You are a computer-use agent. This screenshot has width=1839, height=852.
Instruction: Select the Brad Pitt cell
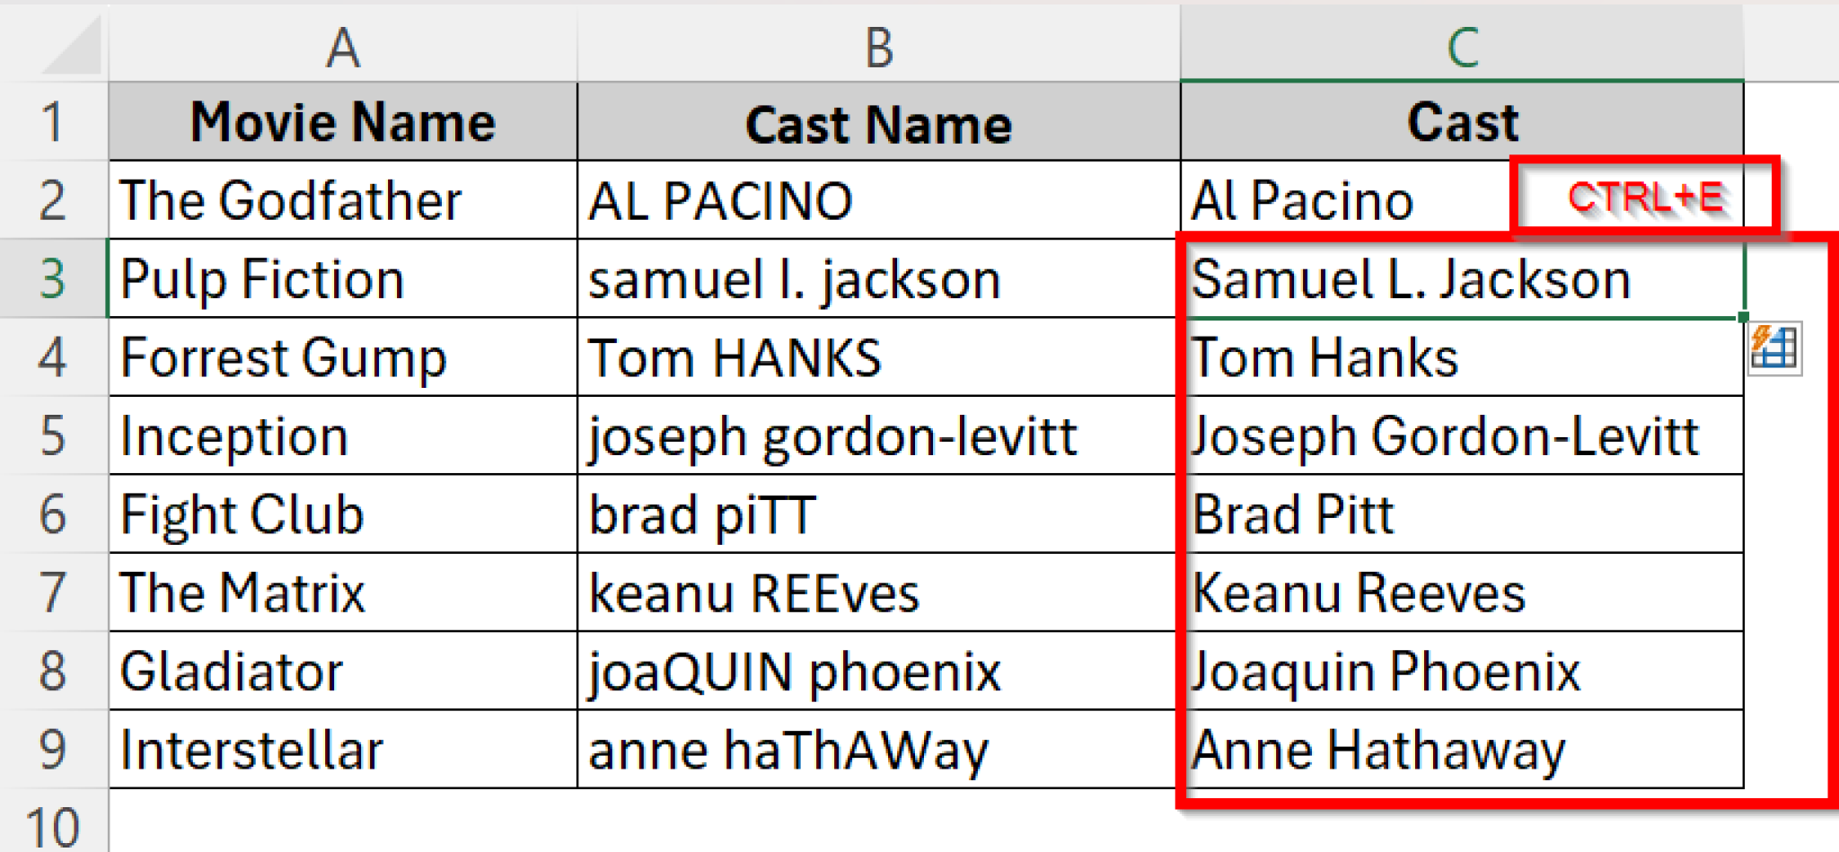1461,514
